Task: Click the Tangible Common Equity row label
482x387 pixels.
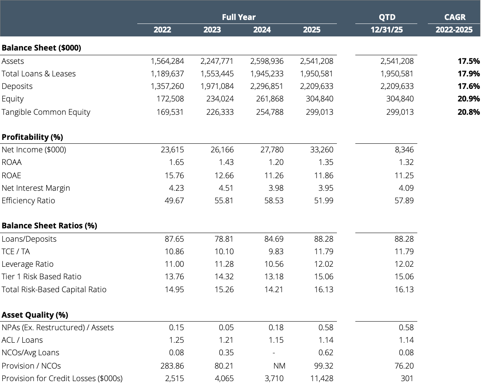Action: (x=46, y=112)
